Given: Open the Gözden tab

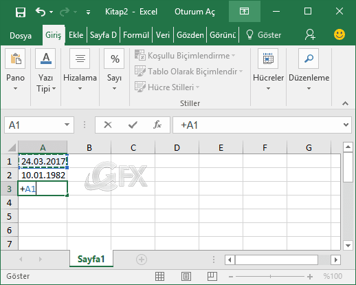Looking at the screenshot, I should pyautogui.click(x=190, y=35).
